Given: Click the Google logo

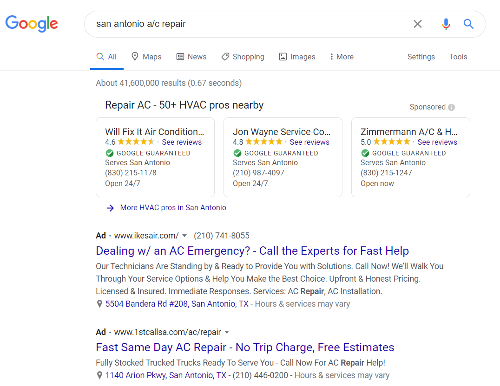Looking at the screenshot, I should 32,24.
